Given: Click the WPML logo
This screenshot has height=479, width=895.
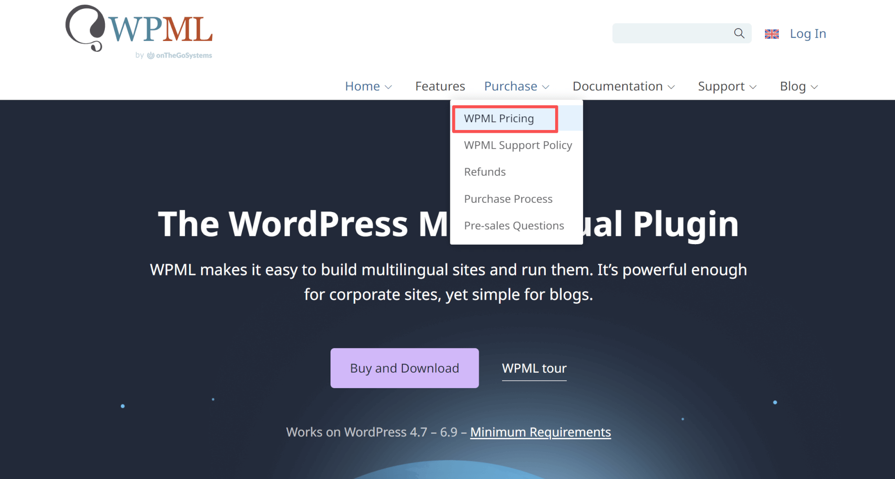Looking at the screenshot, I should [139, 28].
